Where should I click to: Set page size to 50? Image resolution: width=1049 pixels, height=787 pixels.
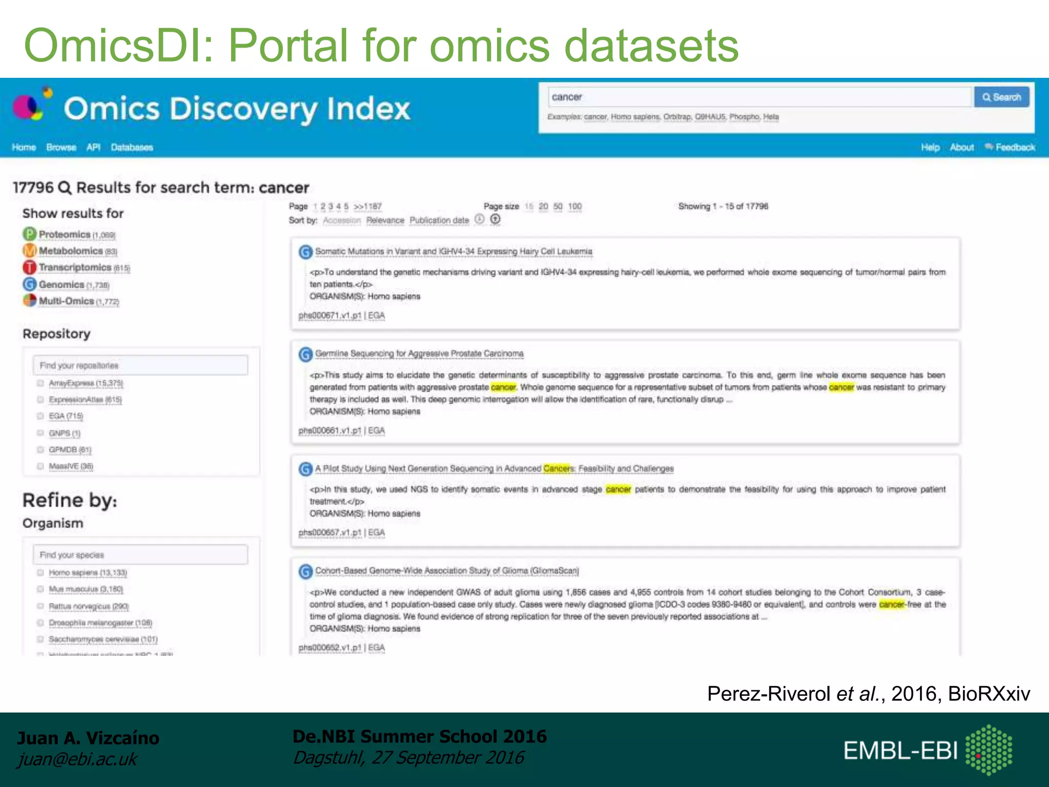558,206
